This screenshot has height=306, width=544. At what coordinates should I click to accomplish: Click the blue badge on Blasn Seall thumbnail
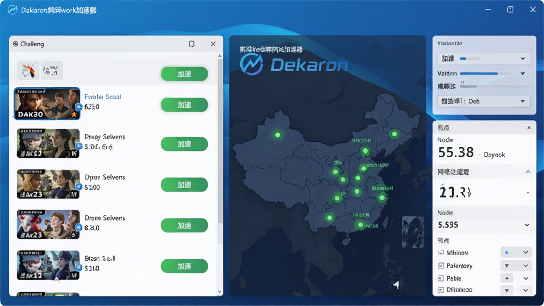pos(79,268)
